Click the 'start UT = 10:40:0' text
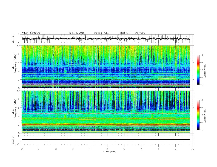 point(132,33)
